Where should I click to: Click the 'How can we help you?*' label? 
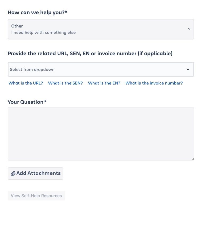[37, 13]
